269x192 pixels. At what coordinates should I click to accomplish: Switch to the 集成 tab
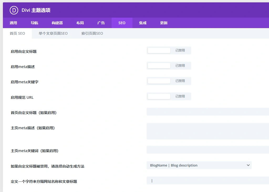click(x=142, y=23)
